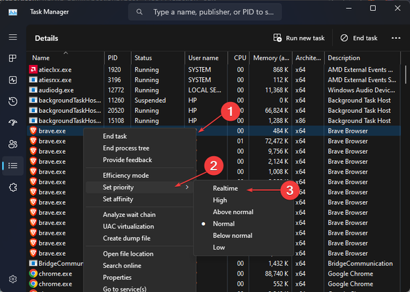Open App history from sidebar
The width and height of the screenshot is (410, 292).
[12, 101]
